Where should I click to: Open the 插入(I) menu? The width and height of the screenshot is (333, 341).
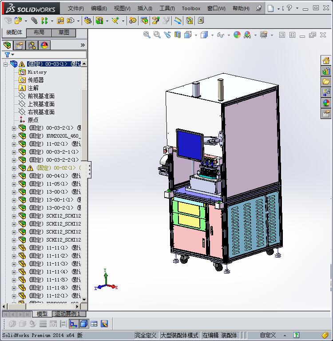145,8
